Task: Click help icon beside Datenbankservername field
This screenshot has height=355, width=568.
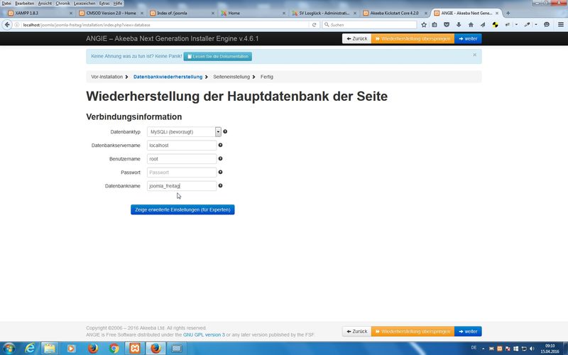Action: (x=220, y=145)
